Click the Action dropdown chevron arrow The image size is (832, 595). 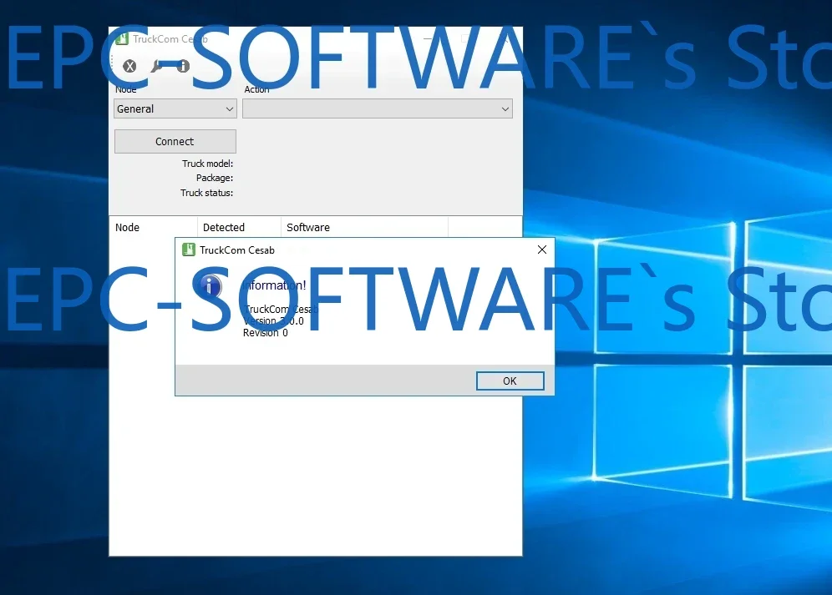[504, 108]
